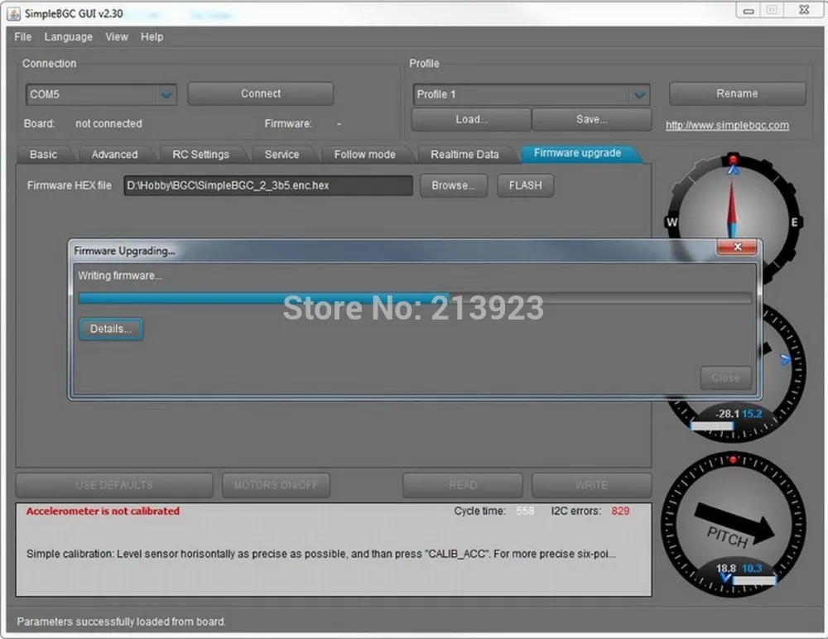
Task: Click Browse... to choose firmware file
Action: click(454, 185)
